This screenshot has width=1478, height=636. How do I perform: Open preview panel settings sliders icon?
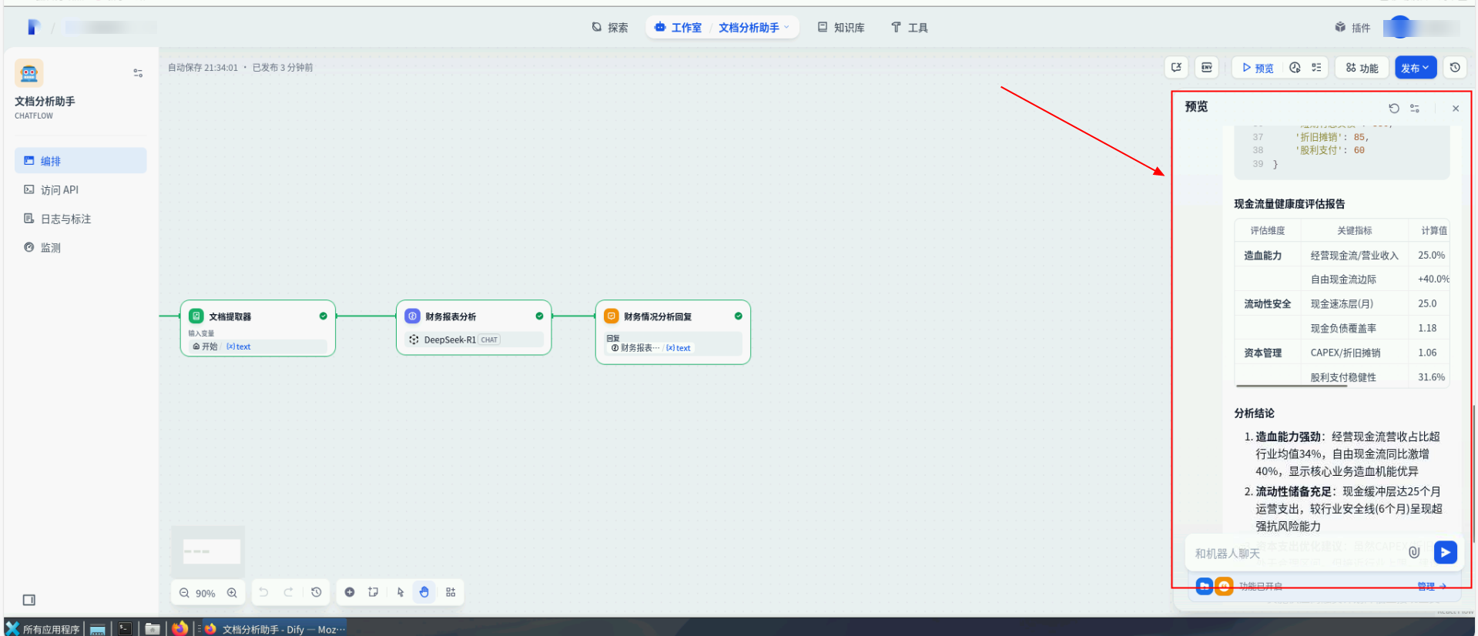click(x=1415, y=109)
